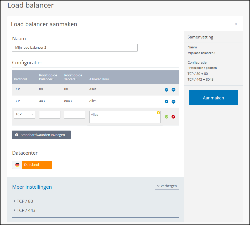Expand TCP / 443 settings
Screen dimensions: 250x225
[26, 210]
